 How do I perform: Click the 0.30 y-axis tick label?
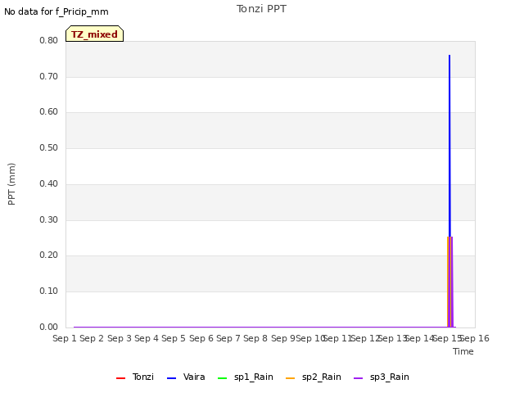49,220
